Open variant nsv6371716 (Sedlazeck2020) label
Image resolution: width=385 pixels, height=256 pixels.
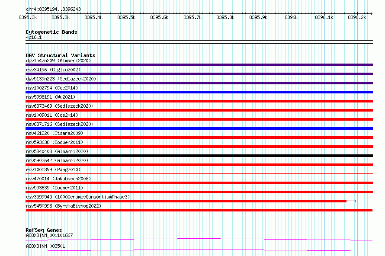click(x=60, y=124)
